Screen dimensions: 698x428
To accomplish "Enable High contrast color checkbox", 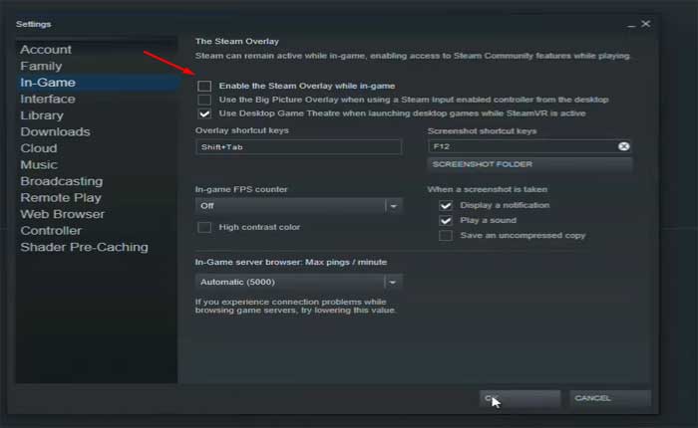I will point(204,227).
